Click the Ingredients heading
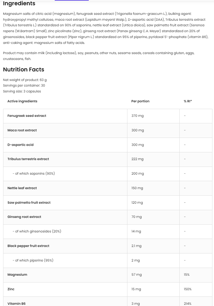The image size is (214, 306). pos(19,4)
